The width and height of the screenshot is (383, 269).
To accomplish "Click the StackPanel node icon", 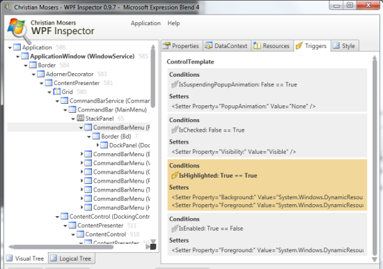I will [x=80, y=118].
